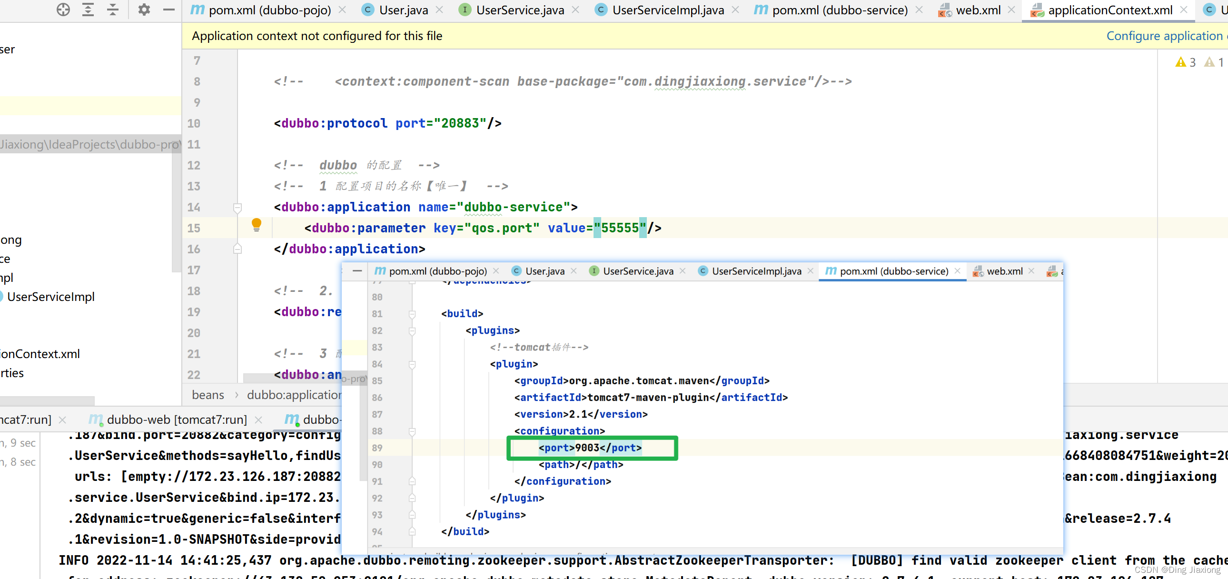Click fold end marker at line 94
This screenshot has width=1228, height=579.
click(x=412, y=531)
